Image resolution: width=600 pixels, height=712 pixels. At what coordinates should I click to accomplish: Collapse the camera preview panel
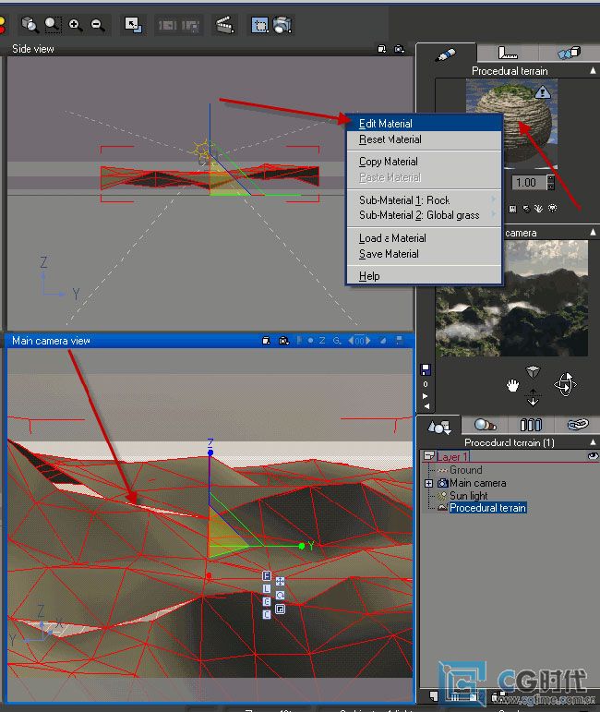click(593, 233)
